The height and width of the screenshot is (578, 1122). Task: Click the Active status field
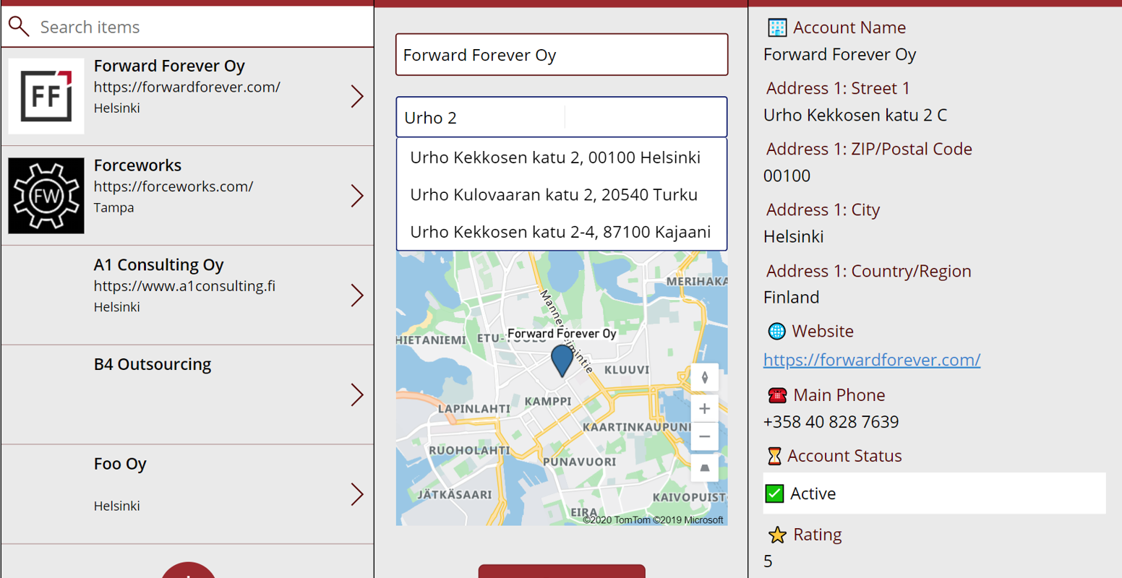[x=935, y=493]
